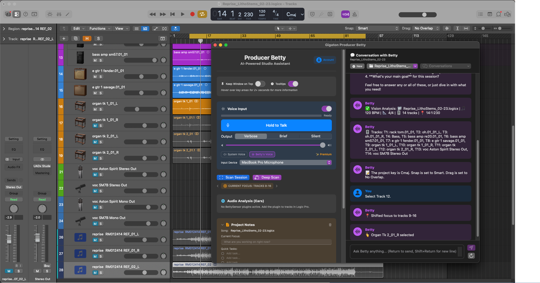Click the Record button in transport

(192, 14)
